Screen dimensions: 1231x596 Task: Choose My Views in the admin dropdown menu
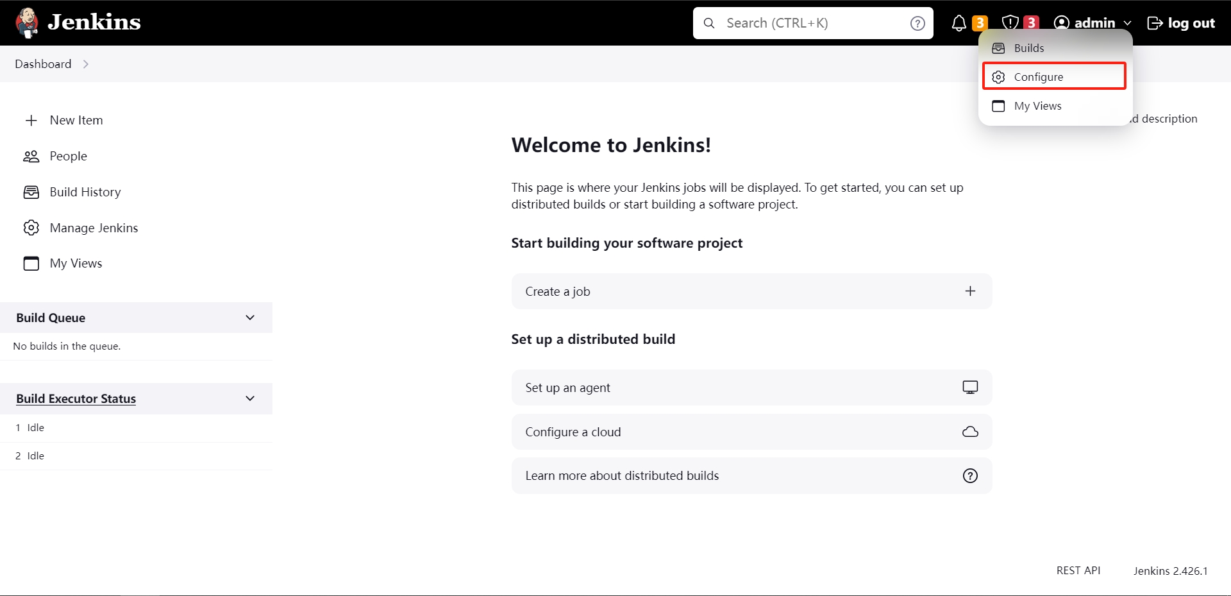click(x=1037, y=106)
